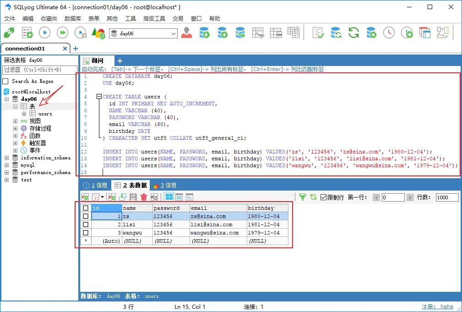Click the green sync refresh toolbar icon
The width and height of the screenshot is (462, 312).
pos(353,33)
